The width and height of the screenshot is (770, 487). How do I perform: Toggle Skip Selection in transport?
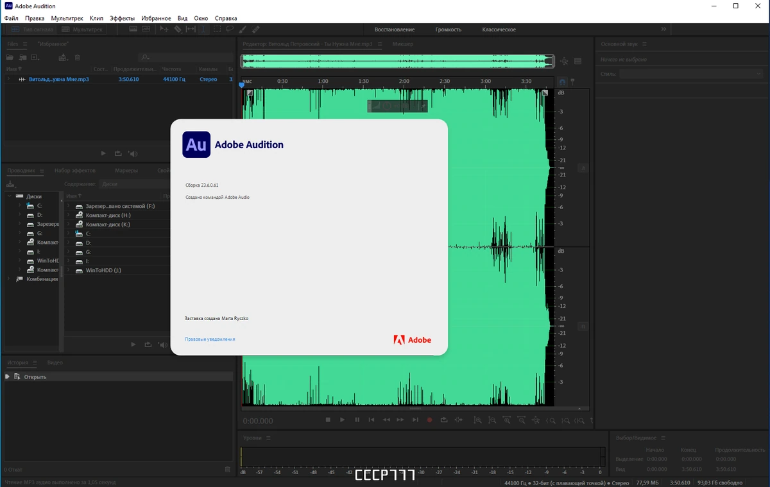point(458,420)
